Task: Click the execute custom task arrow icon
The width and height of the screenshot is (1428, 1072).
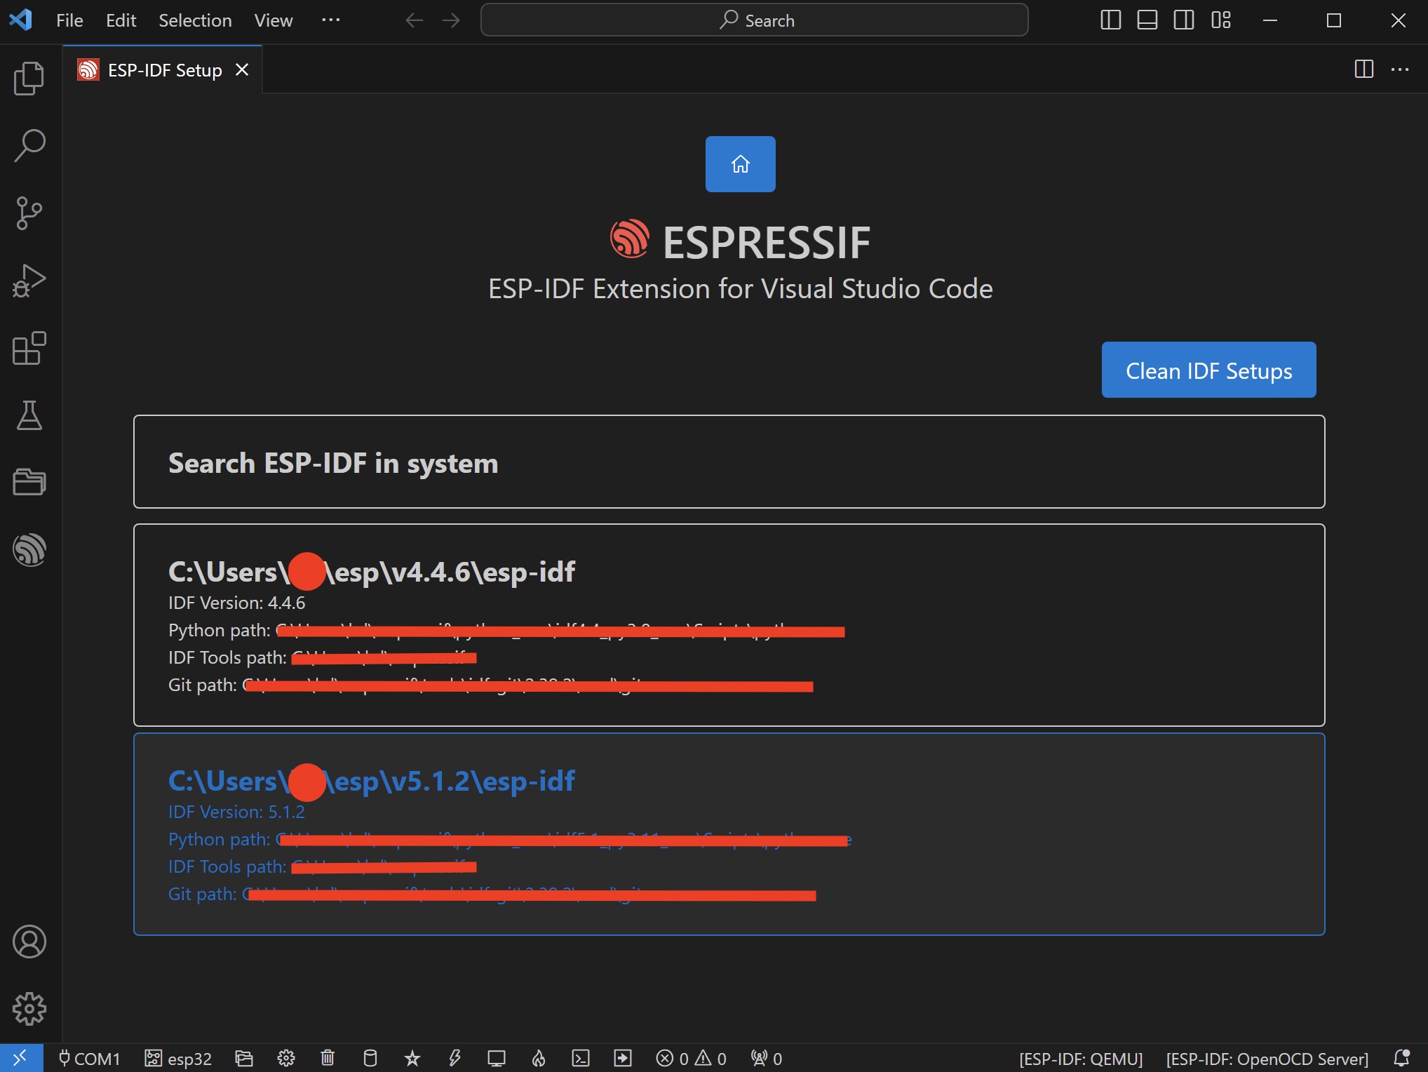Action: pos(623,1058)
